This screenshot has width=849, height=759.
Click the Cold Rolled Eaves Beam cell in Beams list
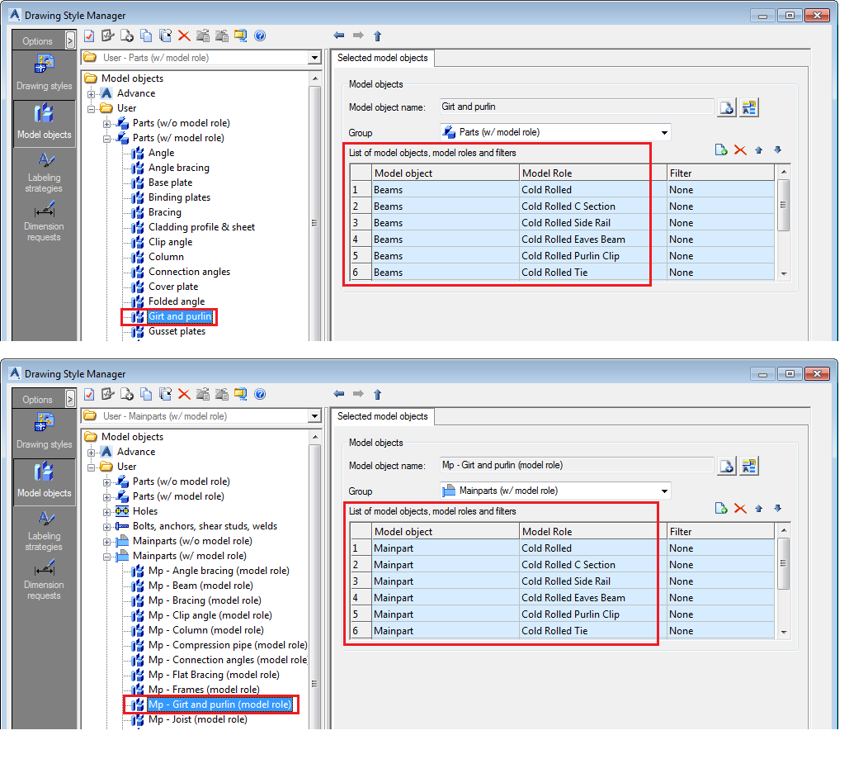click(x=593, y=239)
